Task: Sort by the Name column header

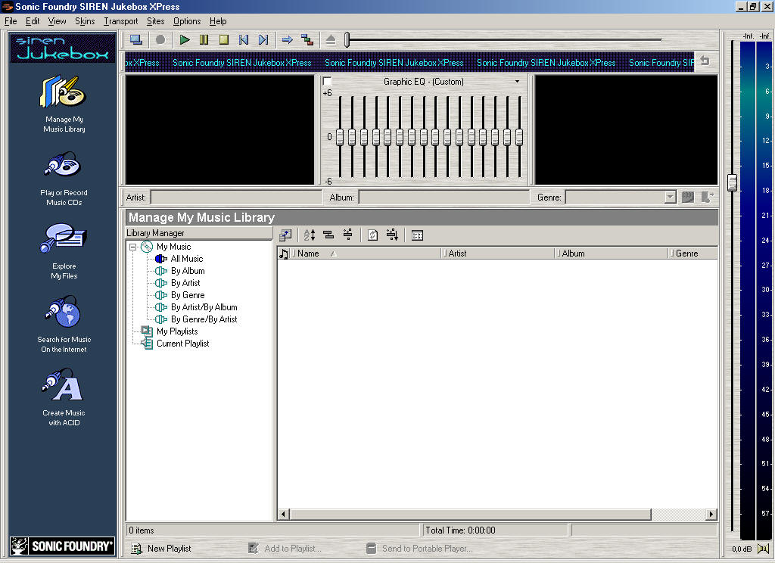Action: 365,254
